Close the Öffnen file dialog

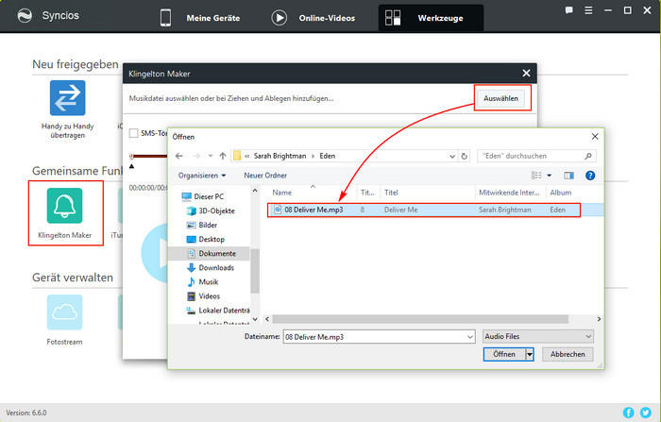pyautogui.click(x=595, y=137)
